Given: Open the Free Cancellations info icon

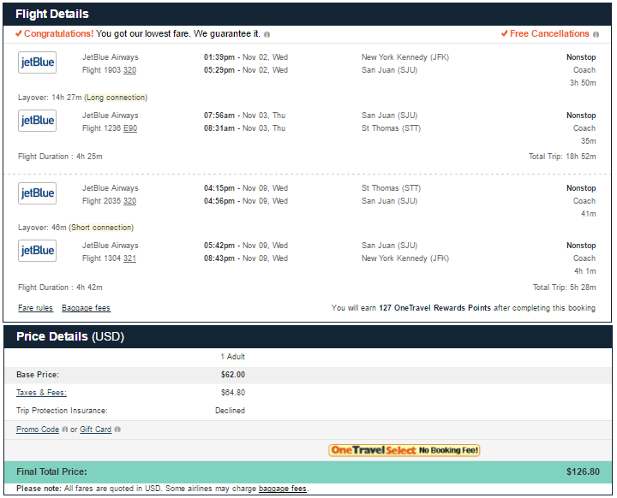Looking at the screenshot, I should 596,34.
